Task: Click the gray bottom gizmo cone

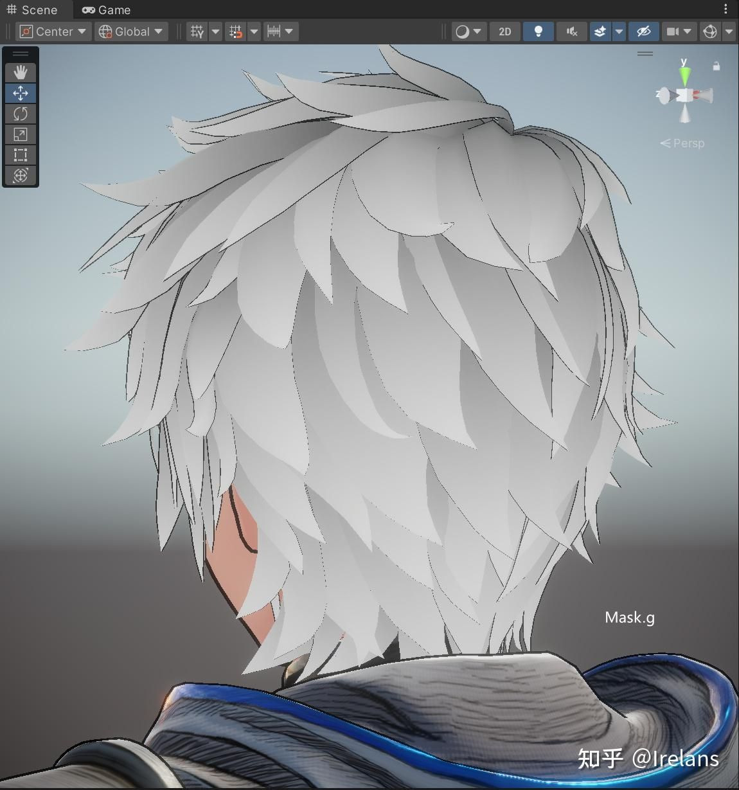Action: pos(685,114)
